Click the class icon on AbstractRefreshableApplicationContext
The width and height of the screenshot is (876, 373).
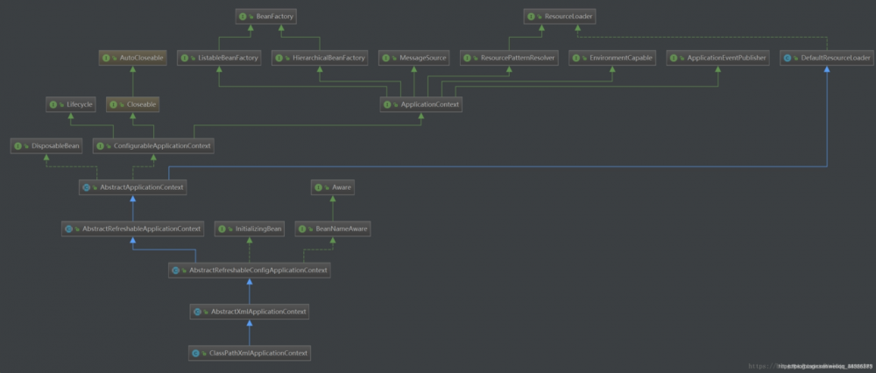pyautogui.click(x=68, y=229)
